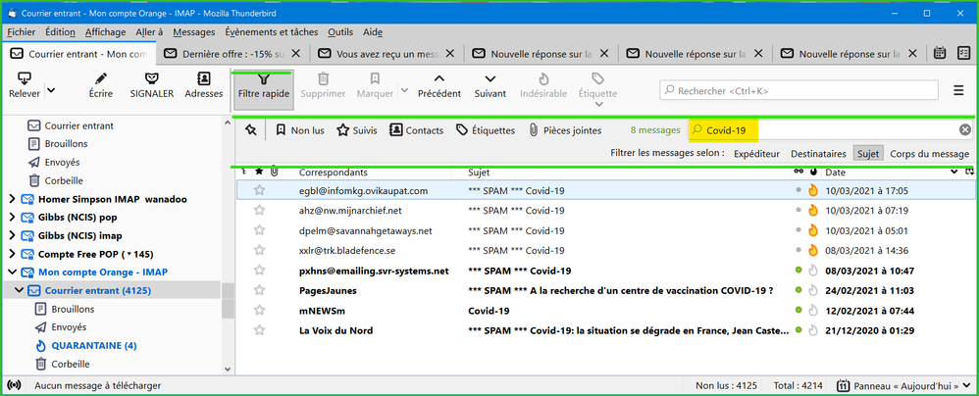
Task: Open the hamburger application menu
Action: coord(958,90)
